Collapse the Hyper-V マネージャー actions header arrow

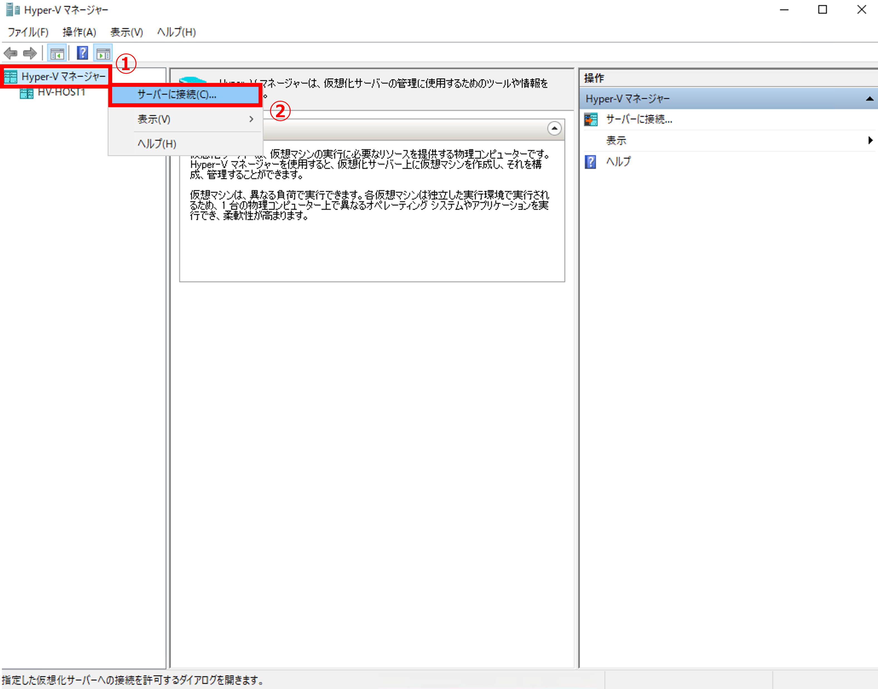click(870, 99)
